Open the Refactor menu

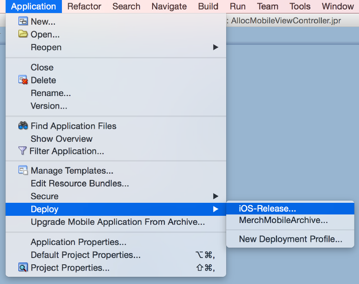point(84,7)
